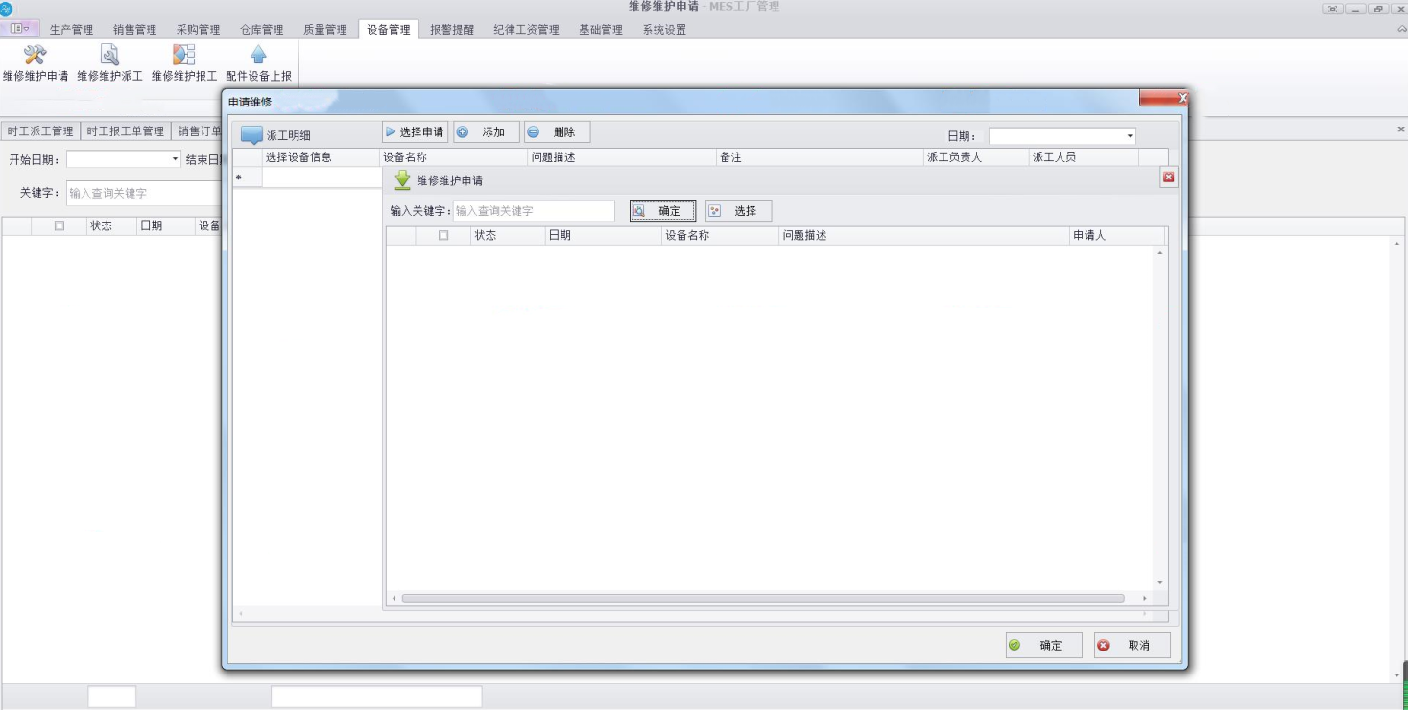This screenshot has height=710, width=1408.
Task: Open 维修维护派工 from the ribbon
Action: pos(109,63)
